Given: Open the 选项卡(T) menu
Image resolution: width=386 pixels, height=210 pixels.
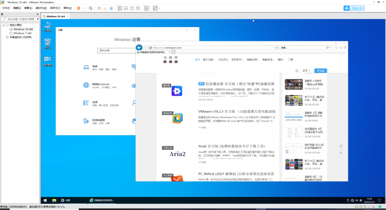Looking at the screenshot, I should tap(55, 8).
